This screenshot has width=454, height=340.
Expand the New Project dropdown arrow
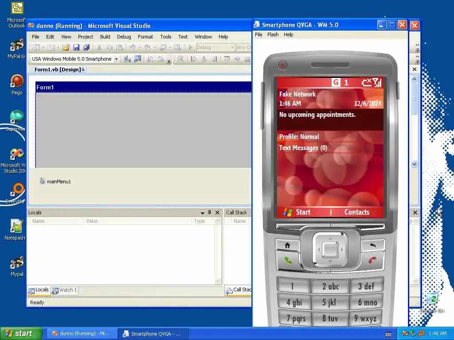[x=43, y=47]
